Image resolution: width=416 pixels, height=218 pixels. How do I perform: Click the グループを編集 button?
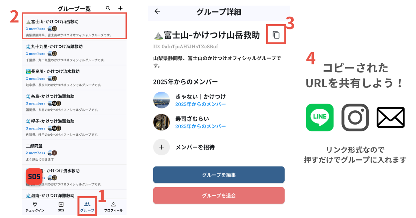(219, 175)
